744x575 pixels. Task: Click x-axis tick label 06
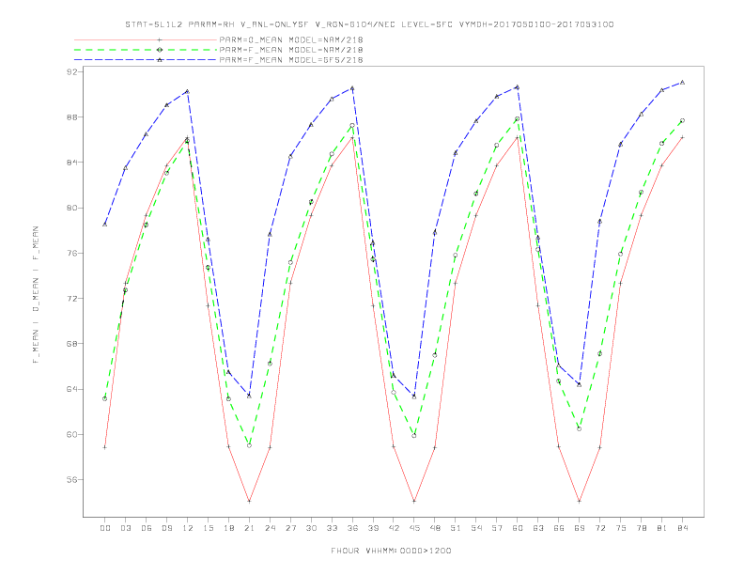[147, 528]
